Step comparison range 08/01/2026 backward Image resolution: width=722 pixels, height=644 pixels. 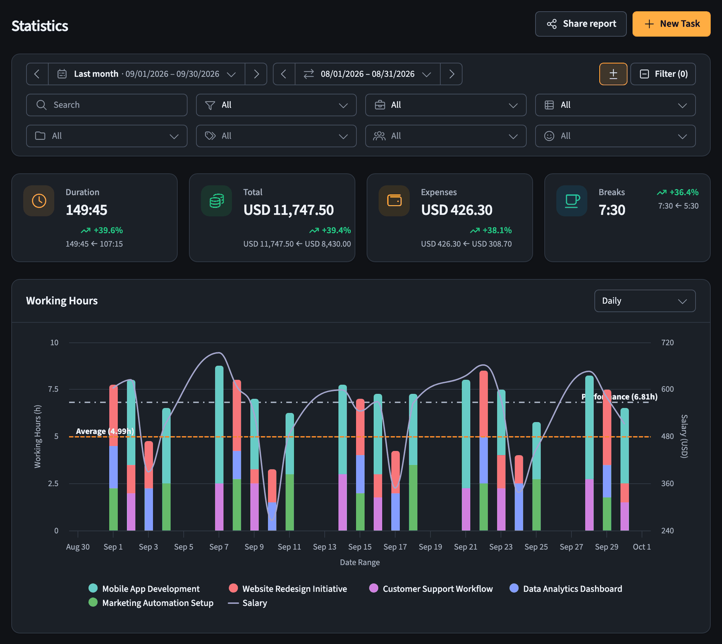coord(284,74)
